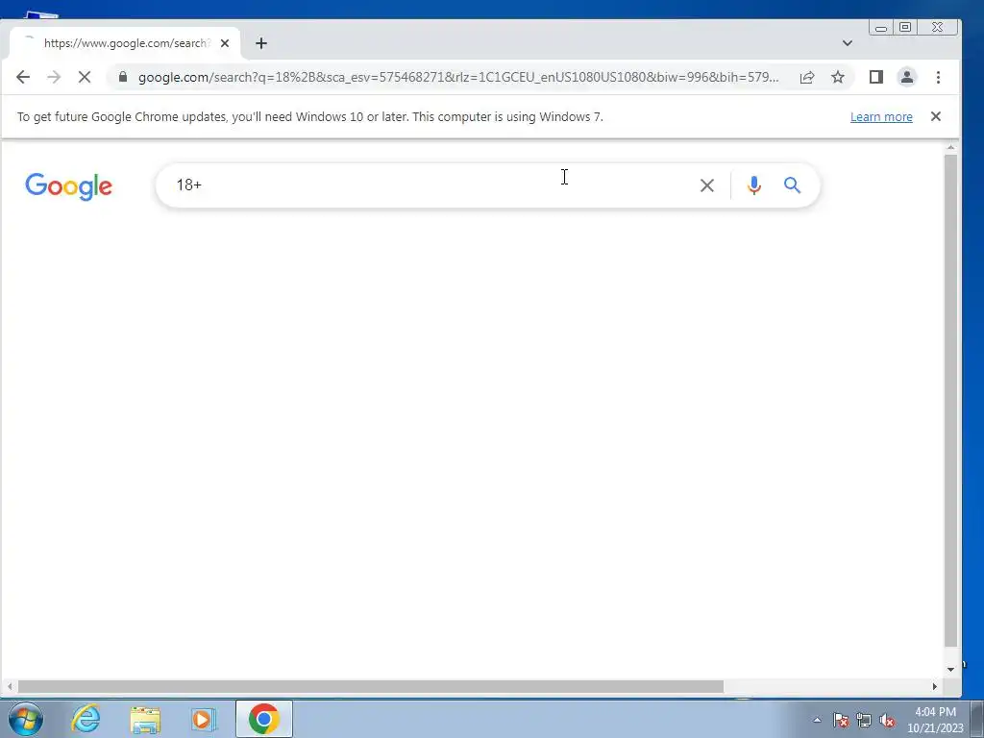Viewport: 984px width, 738px height.
Task: Share this page icon in address bar
Action: tap(807, 77)
